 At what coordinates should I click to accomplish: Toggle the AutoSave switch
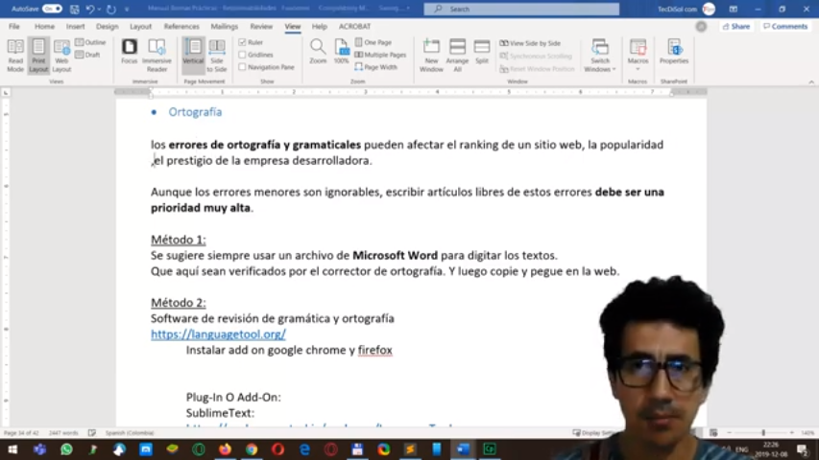52,9
